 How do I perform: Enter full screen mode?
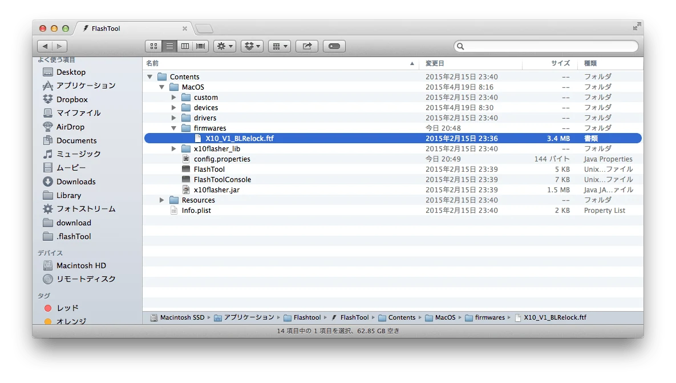point(637,26)
